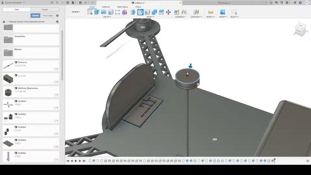Select Create Sketch tool in toolbar
Screen dimensions: 311x175
[90, 12]
